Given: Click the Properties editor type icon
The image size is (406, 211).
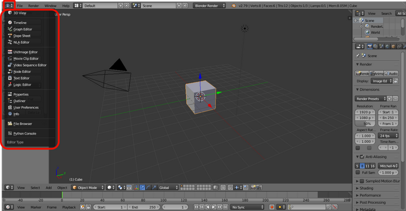Looking at the screenshot, I should coord(359,47).
